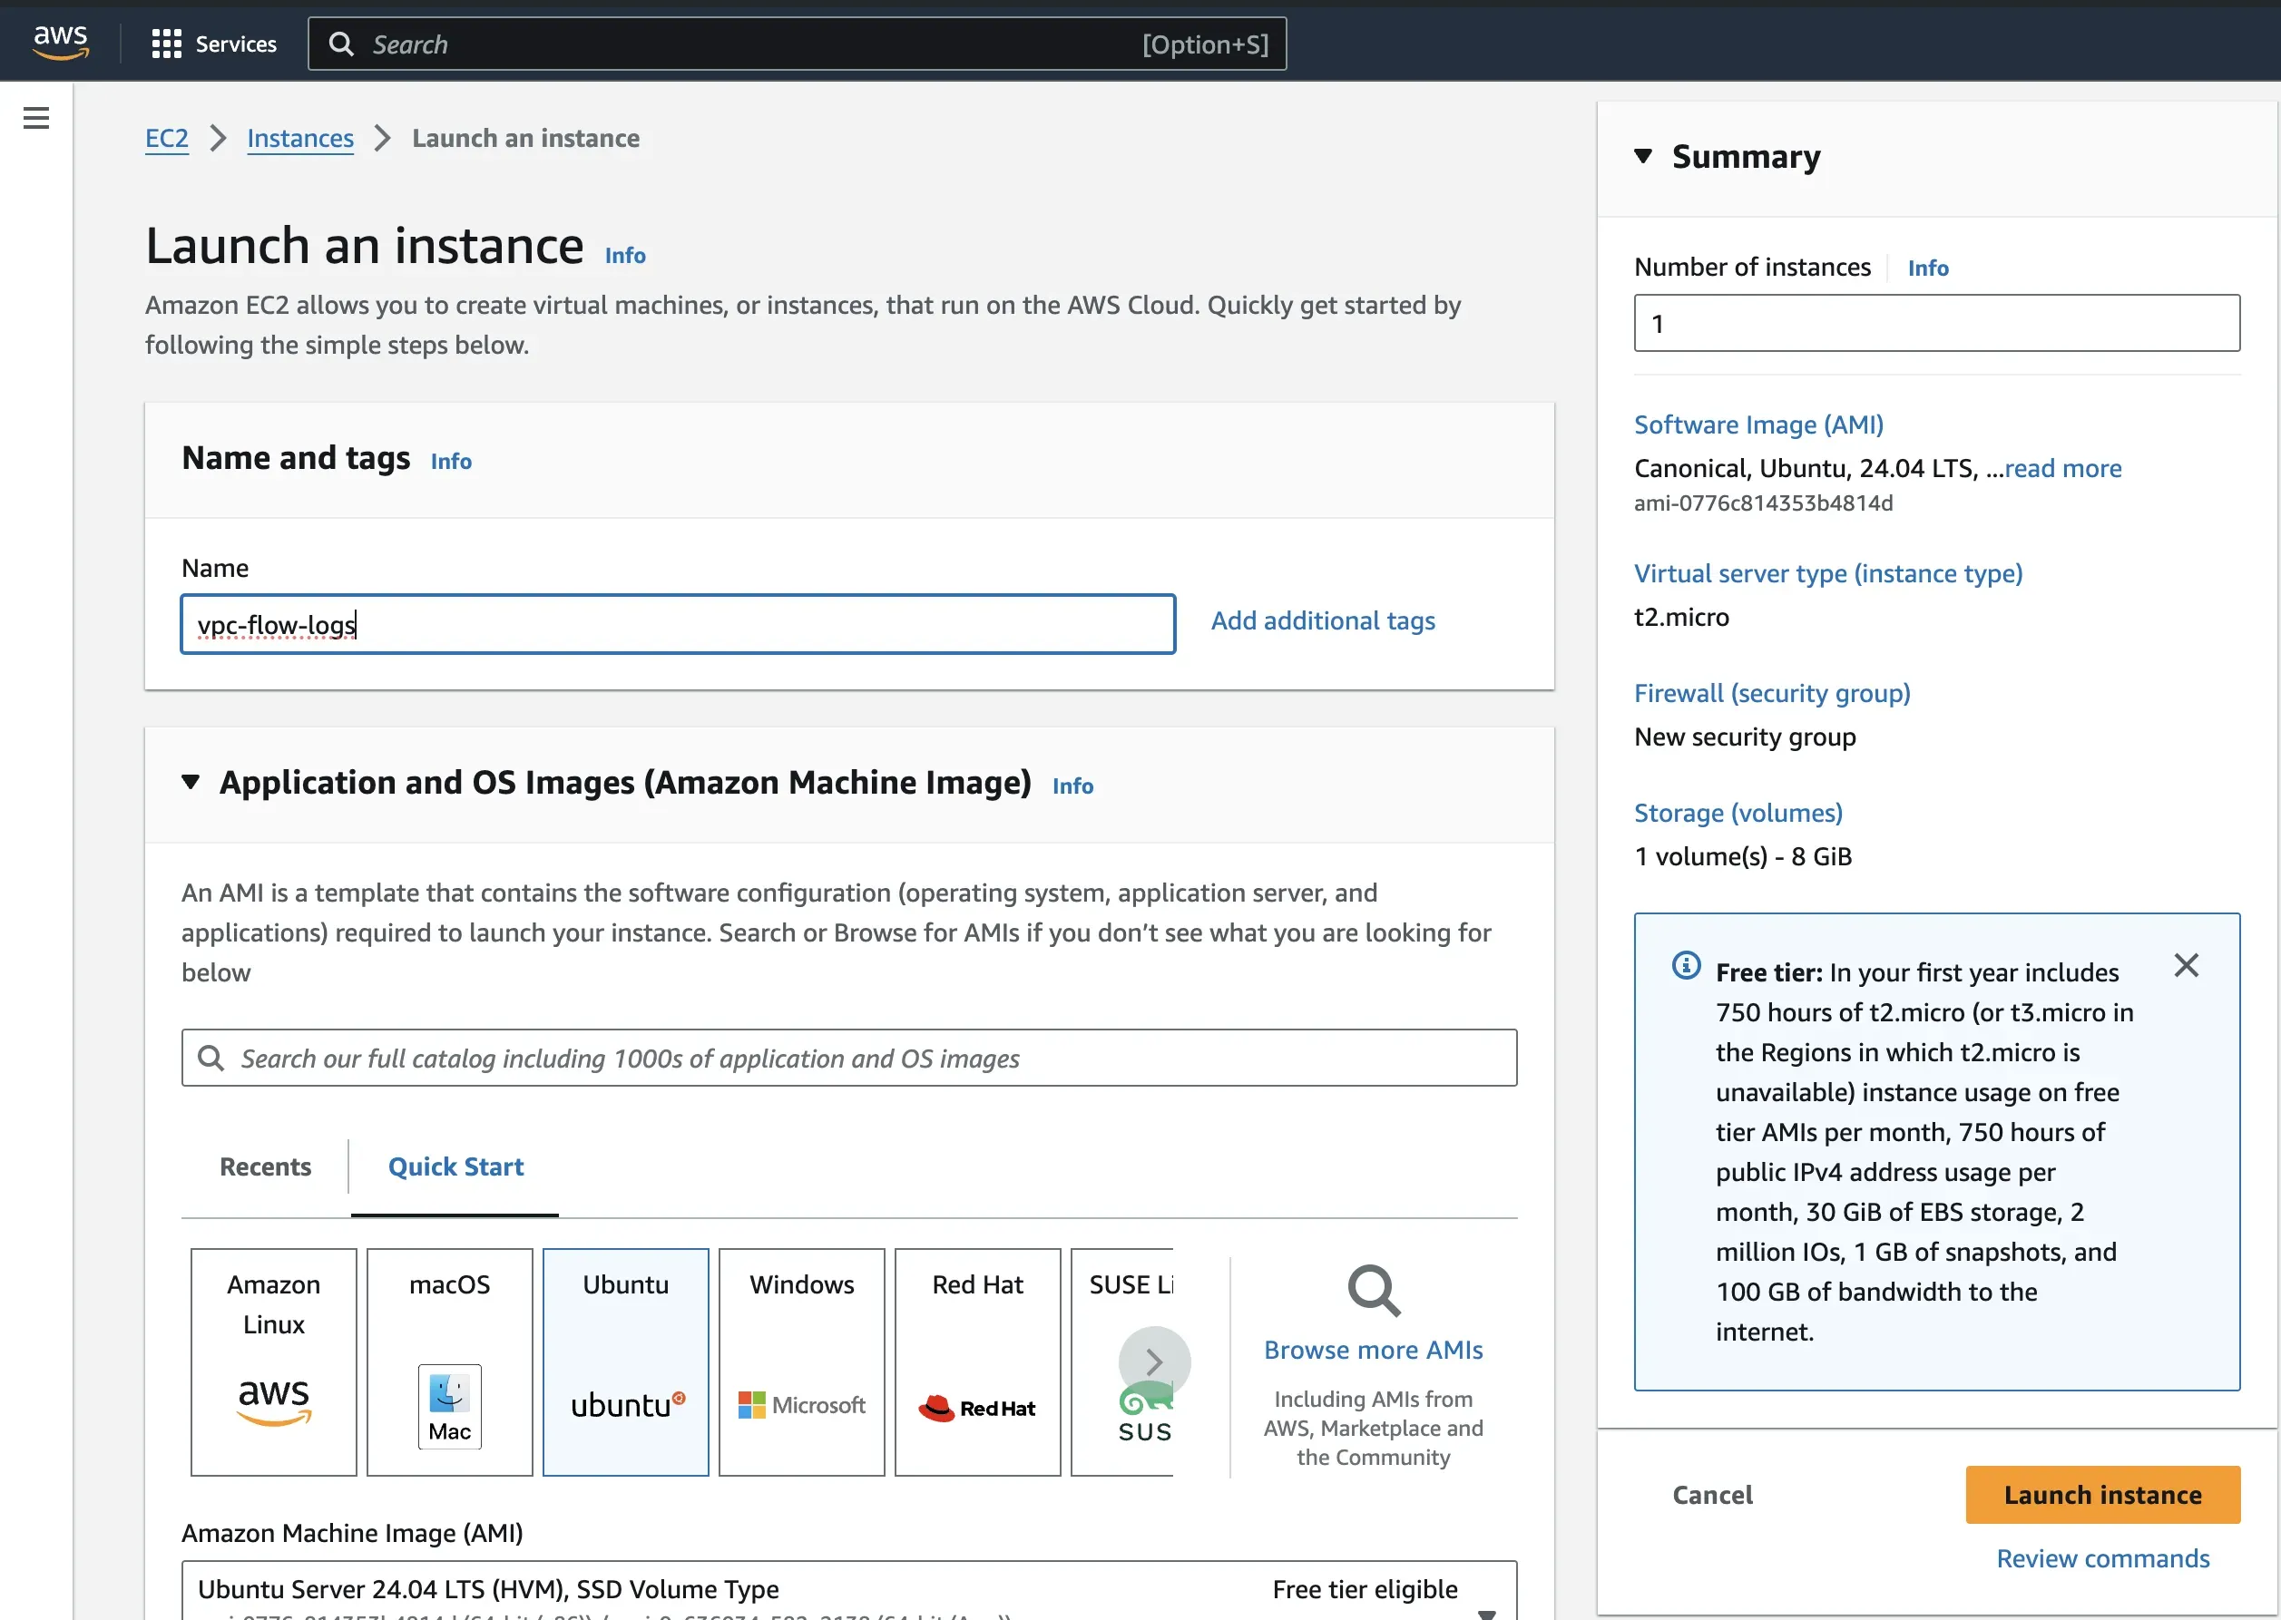Click Add additional tags
Screen dimensions: 2281x1620
(1323, 620)
